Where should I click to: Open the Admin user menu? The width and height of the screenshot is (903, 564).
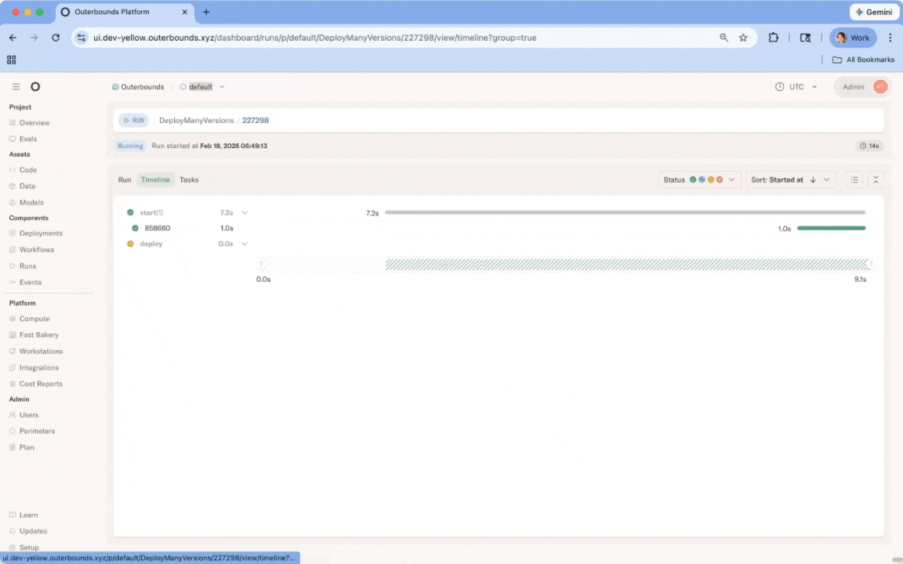(x=862, y=86)
